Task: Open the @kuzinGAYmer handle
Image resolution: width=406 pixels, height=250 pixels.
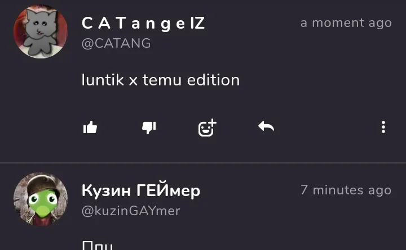Action: (x=131, y=211)
